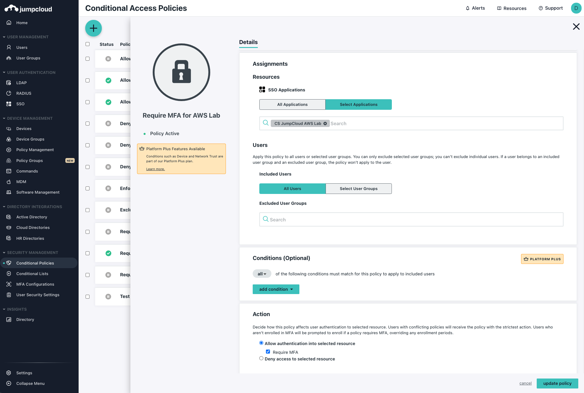Click the Device Groups sidebar icon
The width and height of the screenshot is (584, 393).
tap(9, 139)
